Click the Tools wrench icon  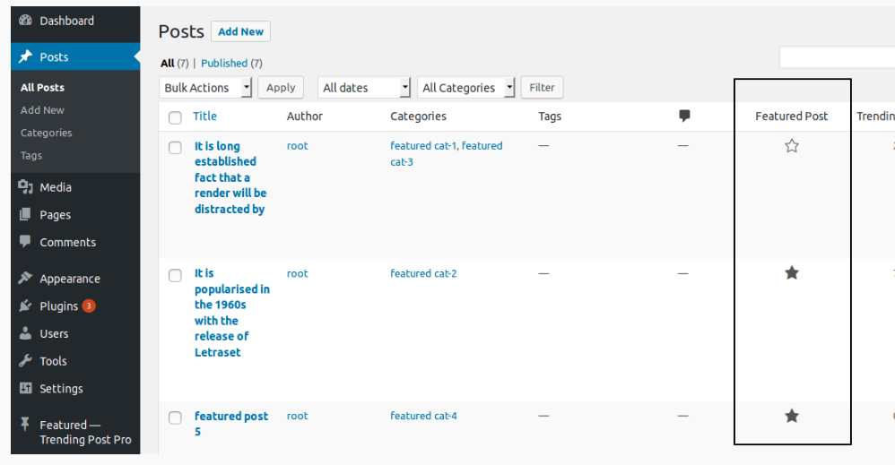25,360
